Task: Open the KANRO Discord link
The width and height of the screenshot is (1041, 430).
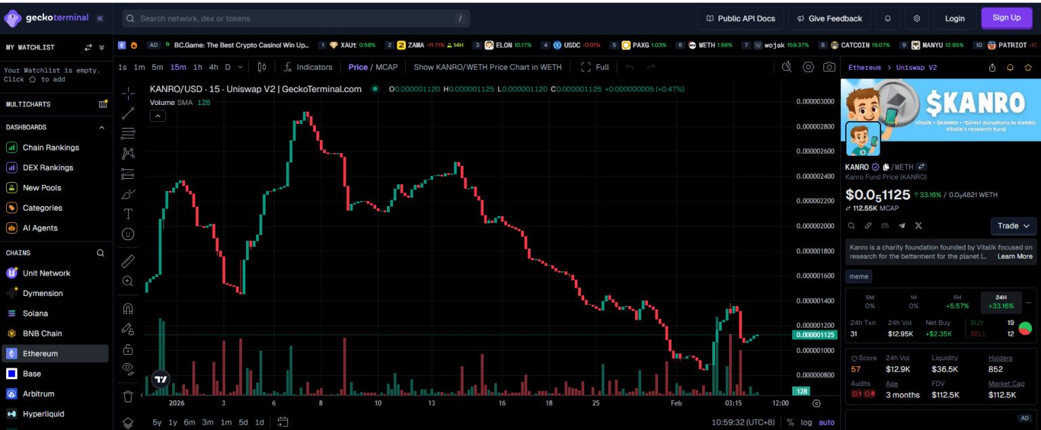Action: [885, 225]
